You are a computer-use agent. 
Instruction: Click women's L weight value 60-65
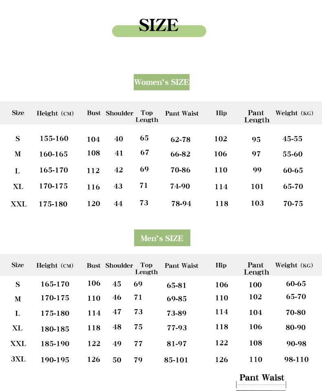click(x=293, y=170)
